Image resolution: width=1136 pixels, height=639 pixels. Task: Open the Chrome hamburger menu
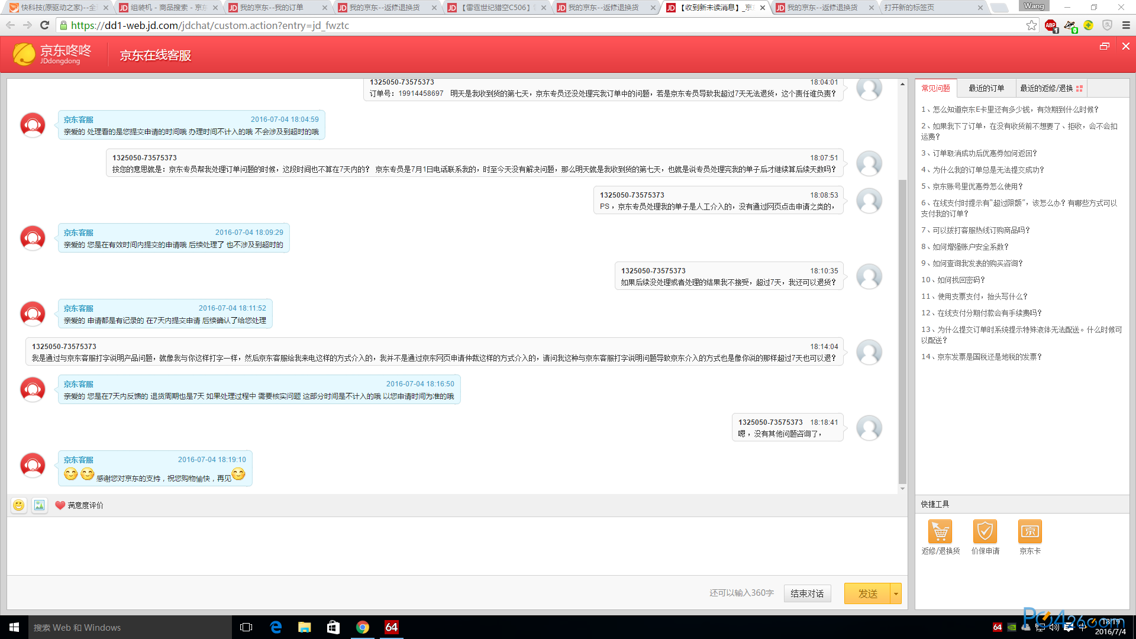pyautogui.click(x=1125, y=25)
